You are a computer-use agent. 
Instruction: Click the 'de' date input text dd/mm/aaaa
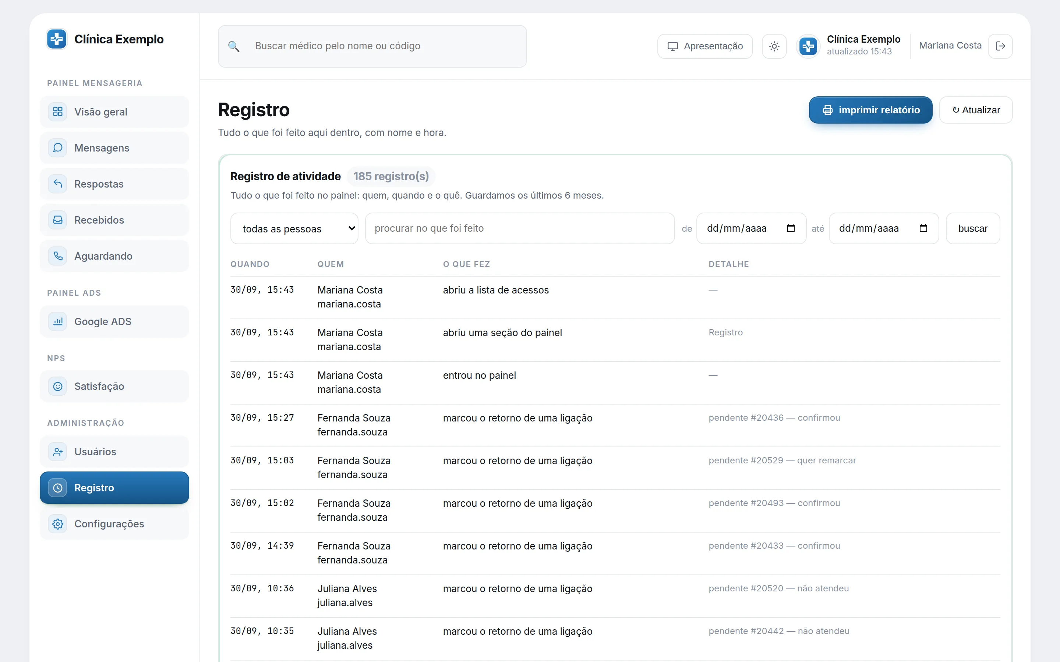(737, 228)
